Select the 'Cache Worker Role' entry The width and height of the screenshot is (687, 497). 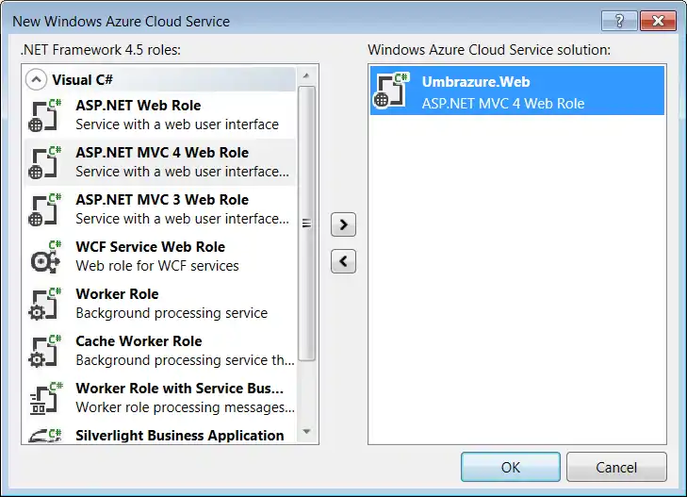pyautogui.click(x=160, y=351)
